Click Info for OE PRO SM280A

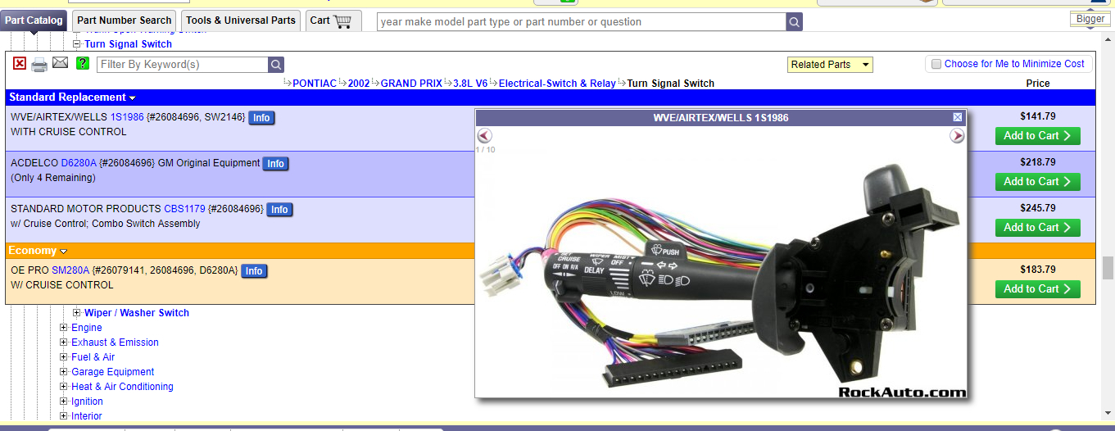point(254,271)
